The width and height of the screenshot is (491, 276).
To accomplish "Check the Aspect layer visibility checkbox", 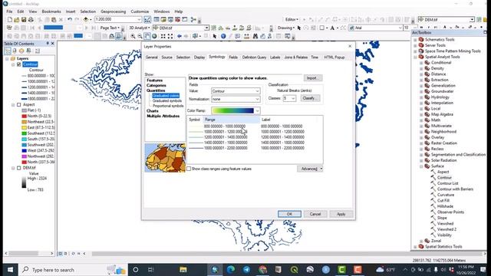I will [18, 105].
